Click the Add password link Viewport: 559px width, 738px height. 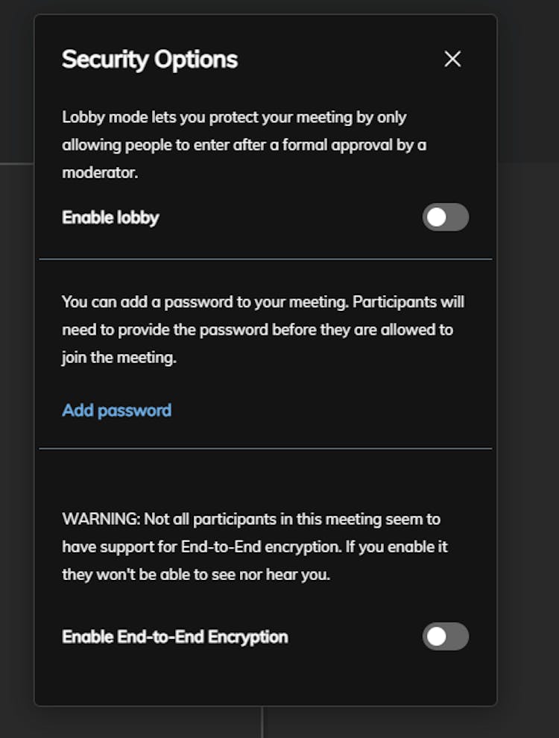pyautogui.click(x=117, y=411)
